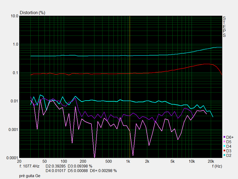The image size is (238, 179).
Task: Click the 10.0 y-axis tick label
Action: click(14, 16)
